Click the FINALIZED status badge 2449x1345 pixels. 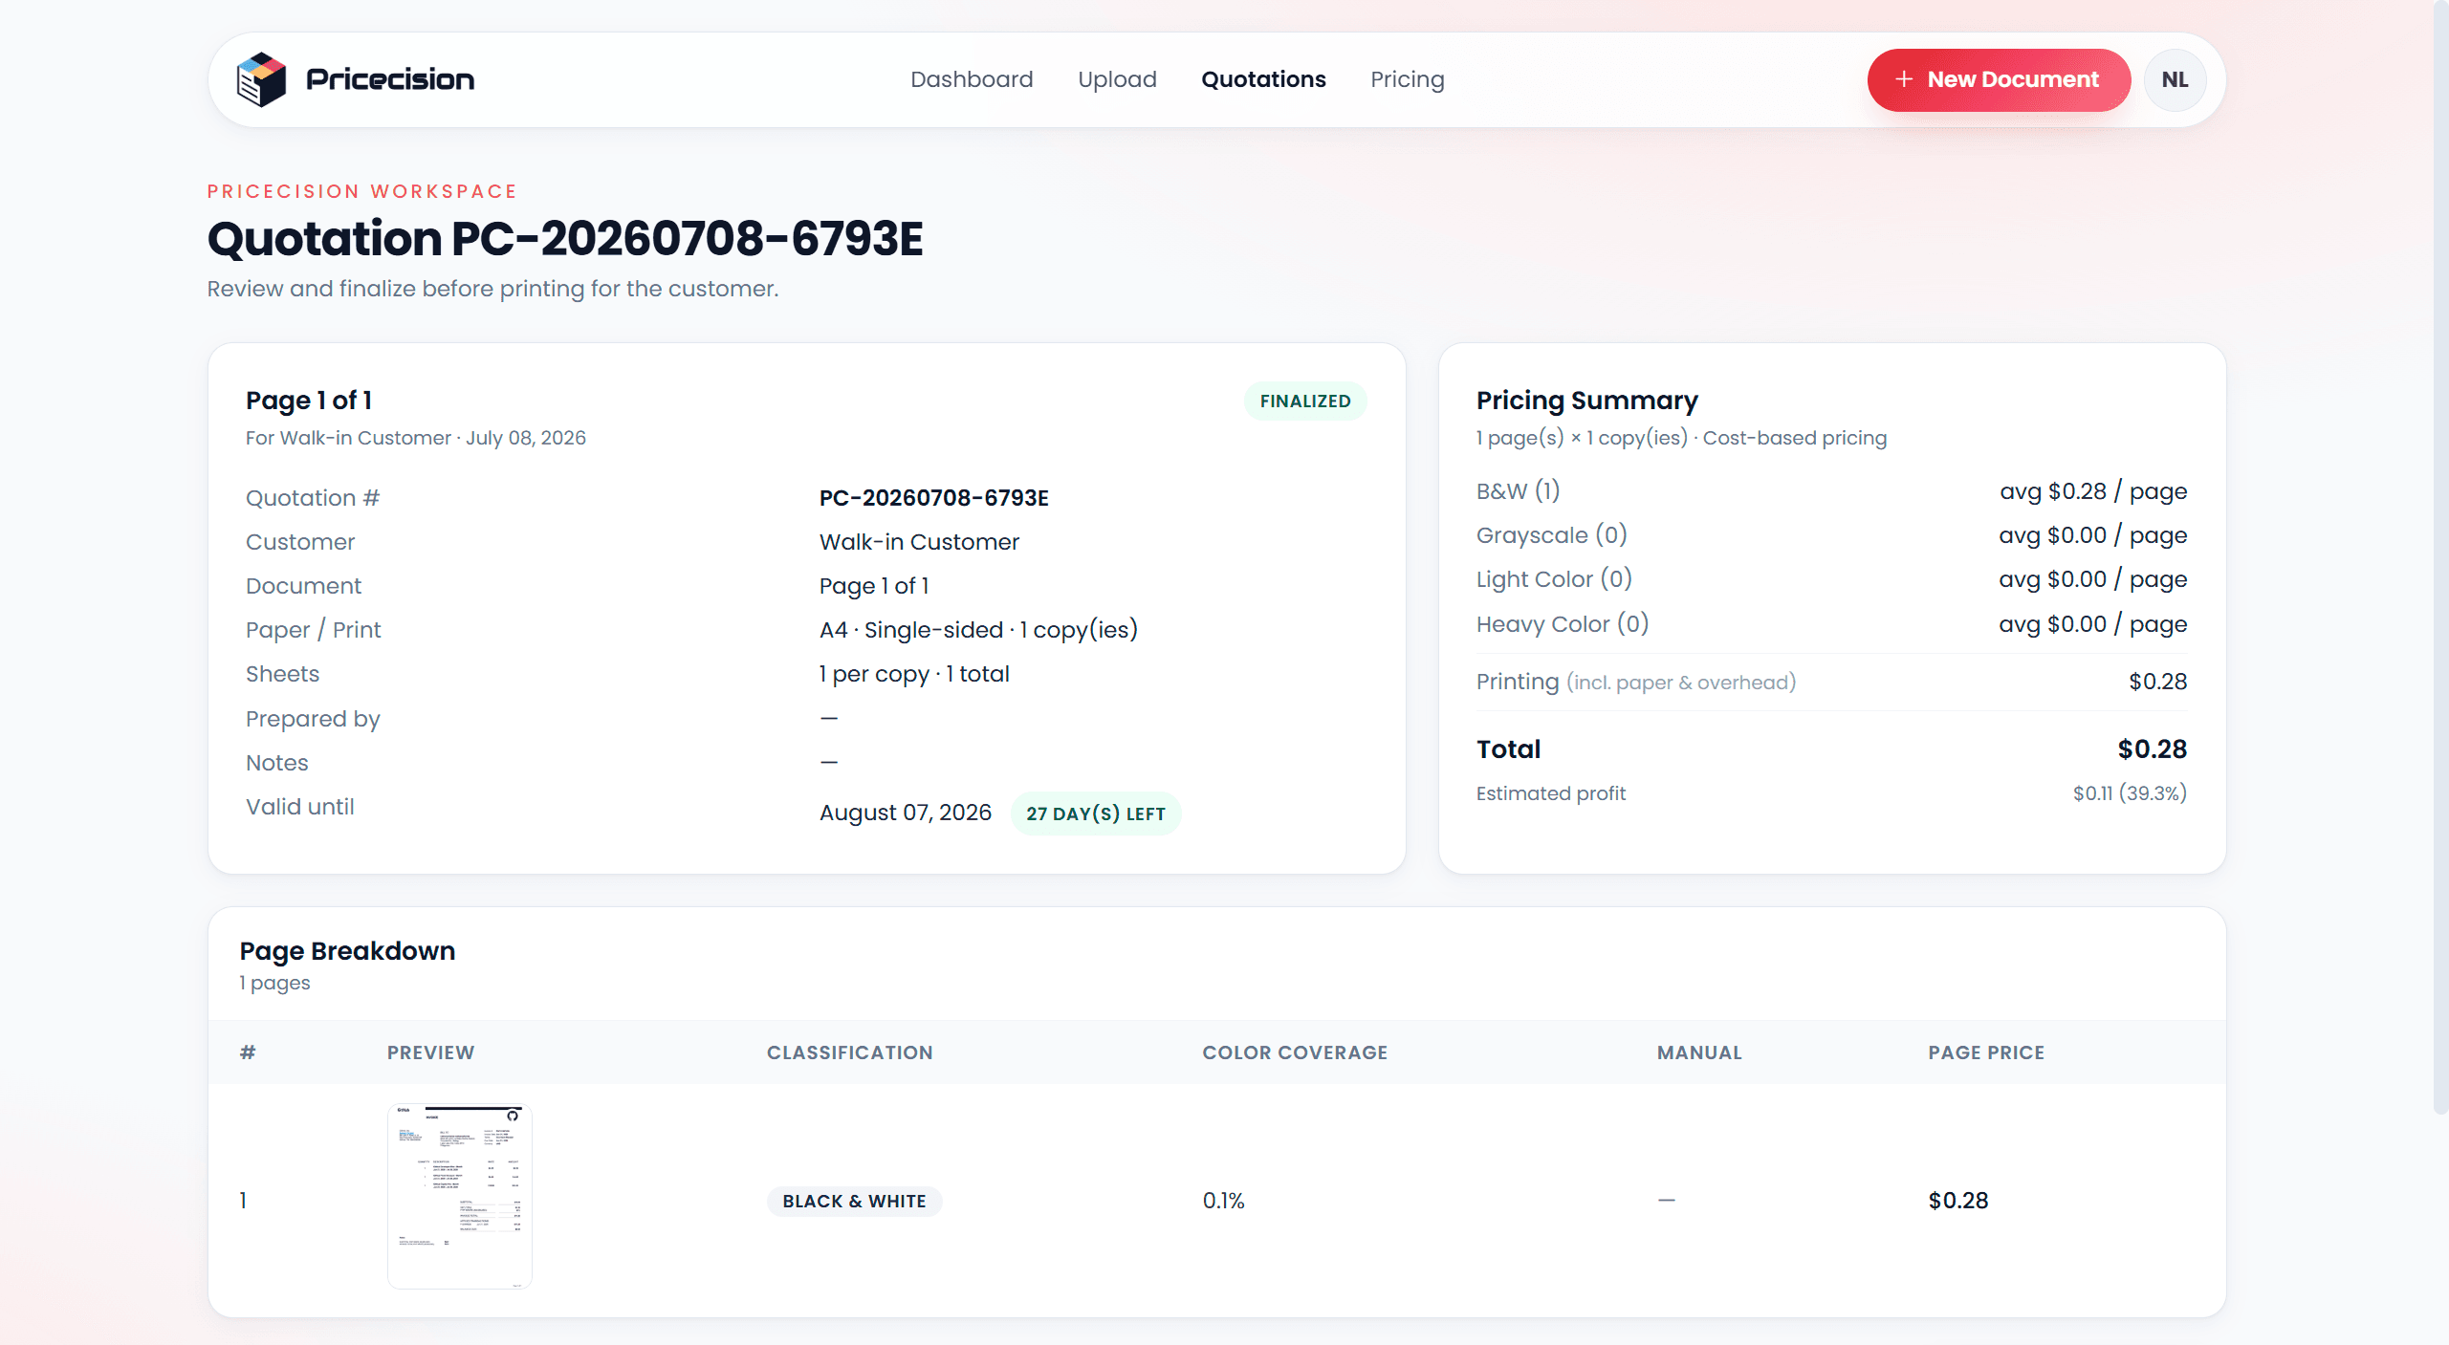[x=1305, y=401]
